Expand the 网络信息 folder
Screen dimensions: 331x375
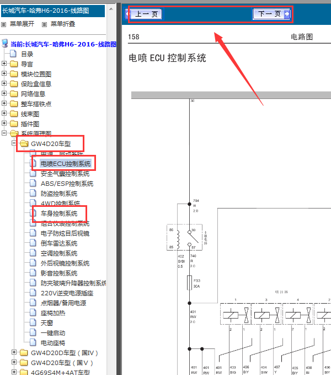(4, 93)
